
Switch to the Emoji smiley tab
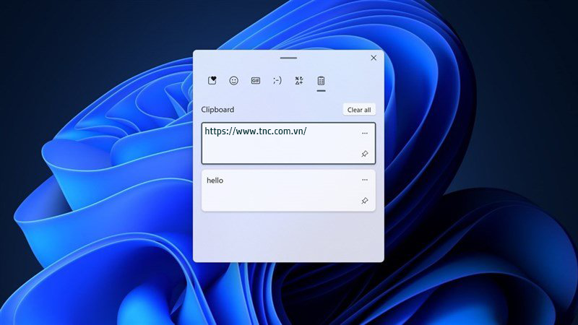pos(233,80)
